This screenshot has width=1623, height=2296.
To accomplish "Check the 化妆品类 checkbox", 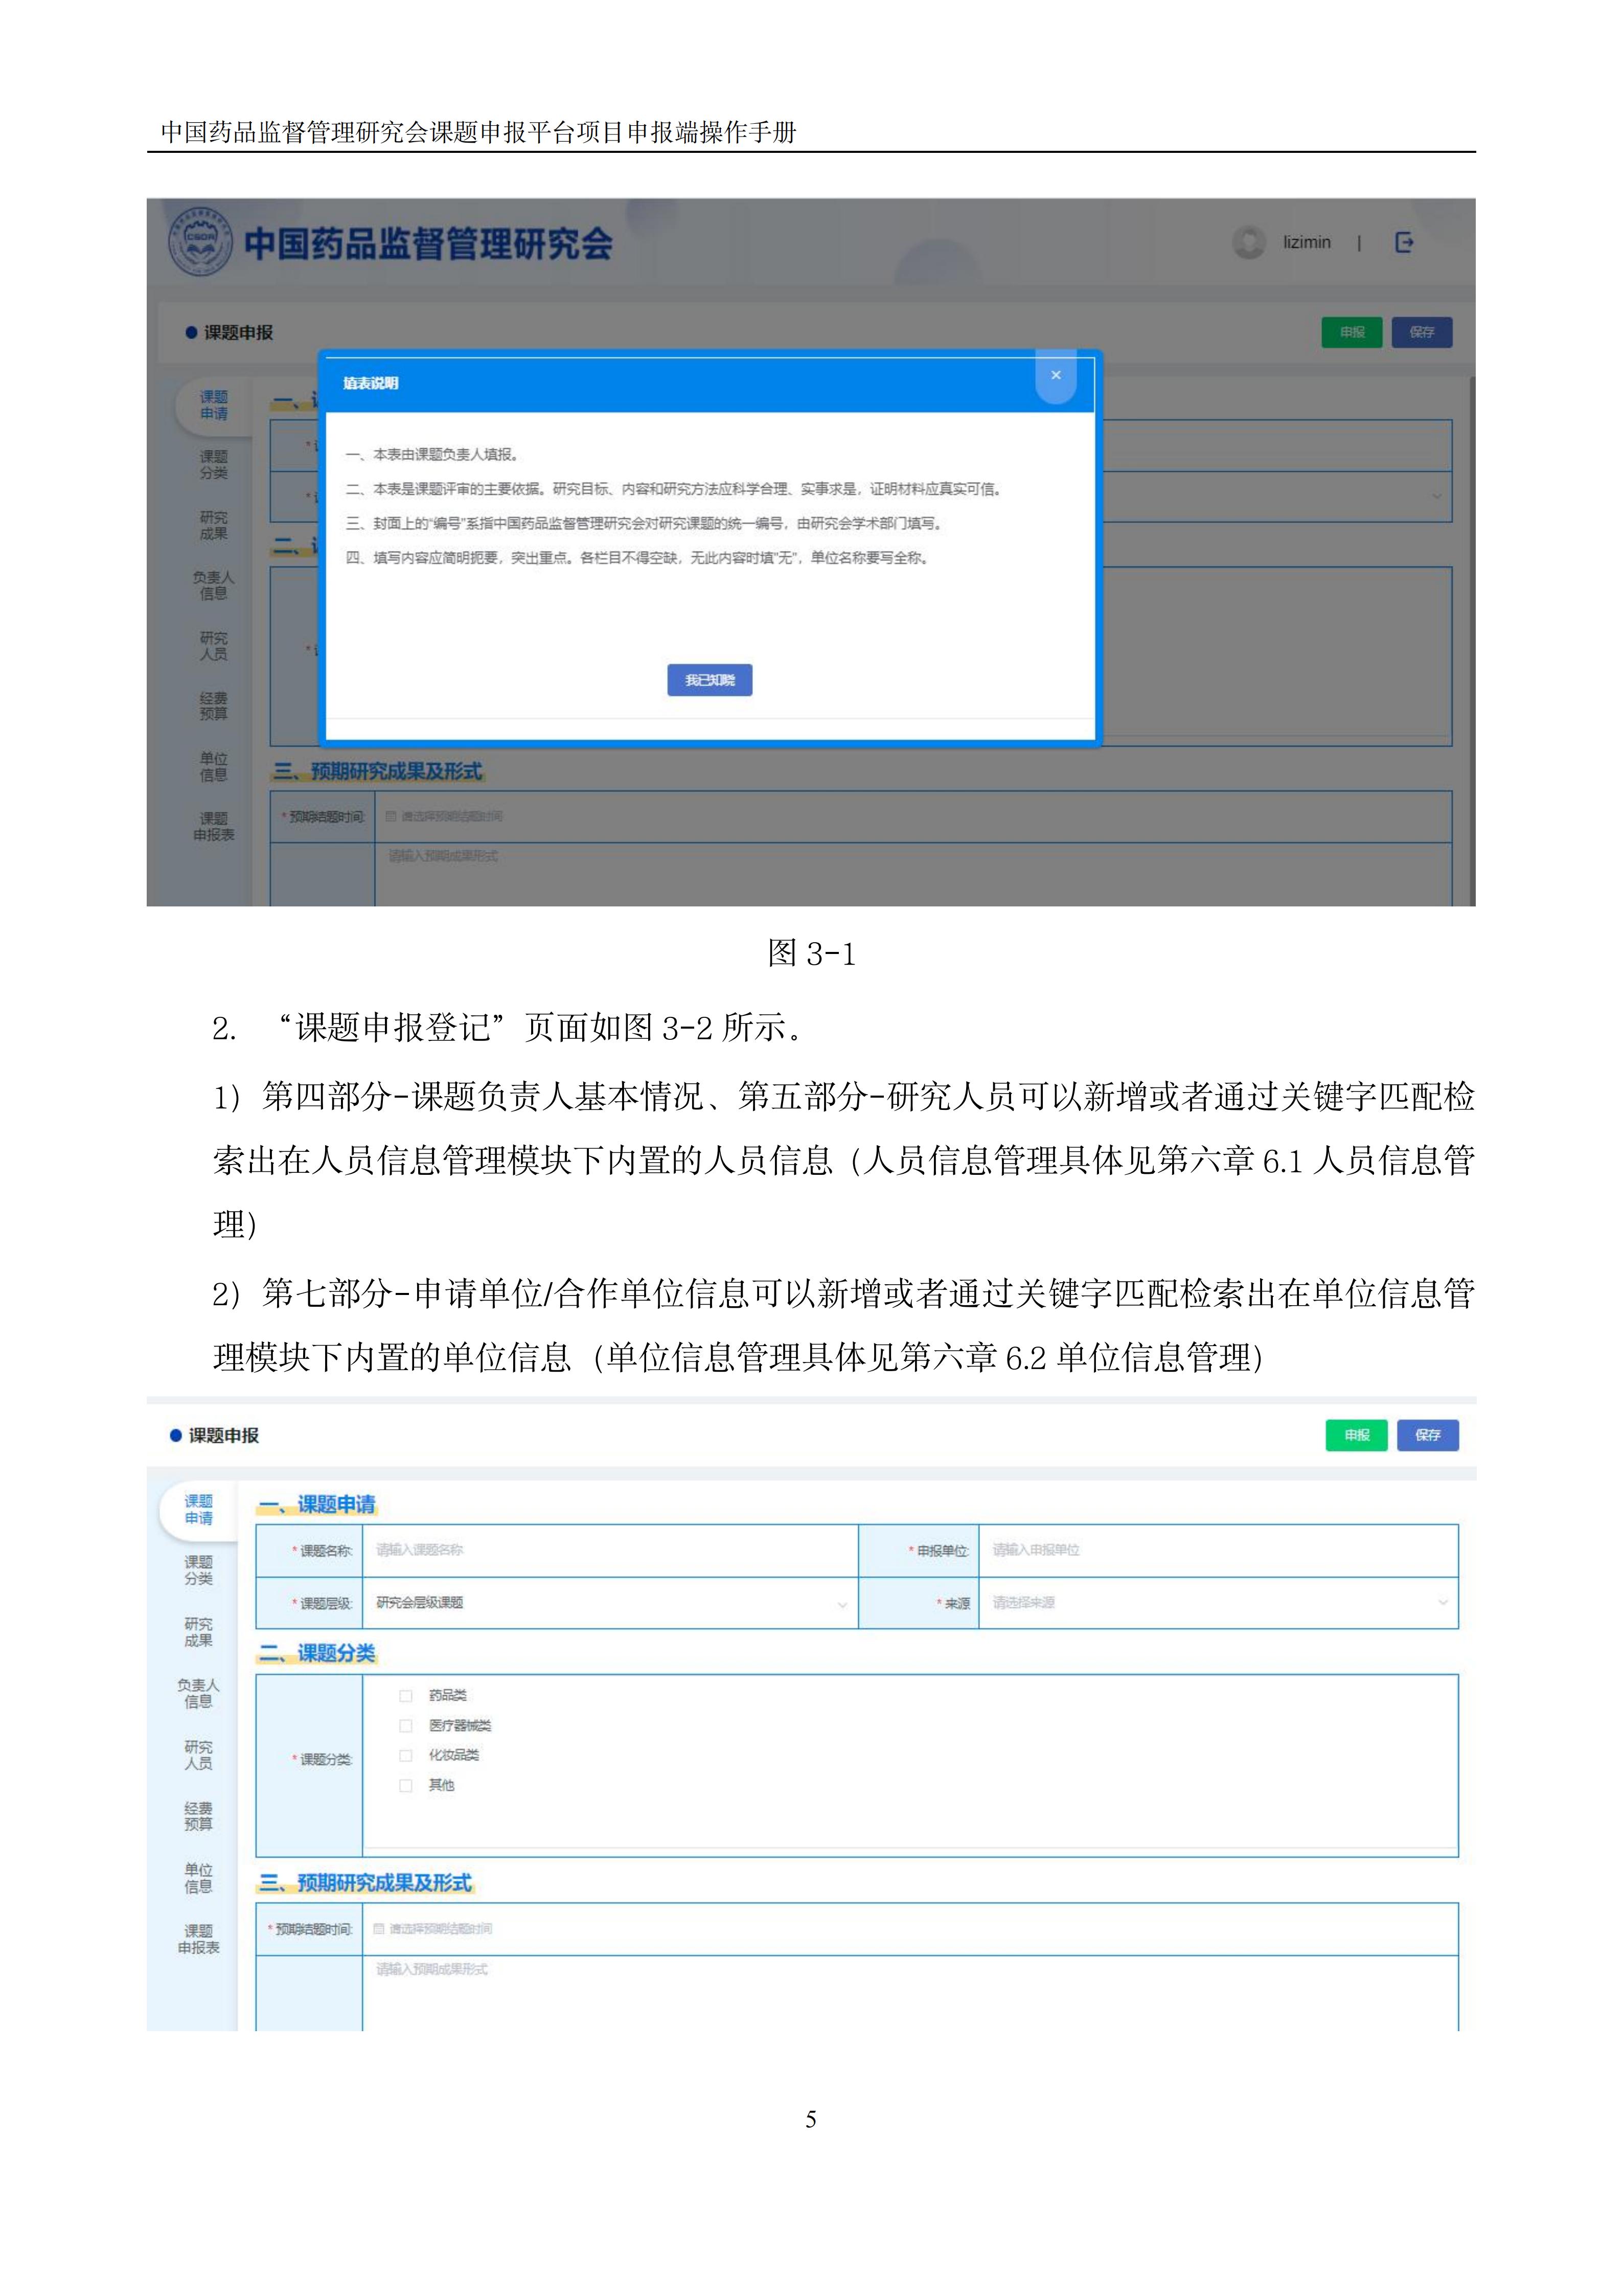I will pos(406,1755).
